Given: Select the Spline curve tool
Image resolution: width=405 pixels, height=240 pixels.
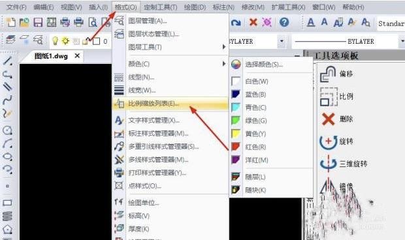Looking at the screenshot, I should pos(8,99).
